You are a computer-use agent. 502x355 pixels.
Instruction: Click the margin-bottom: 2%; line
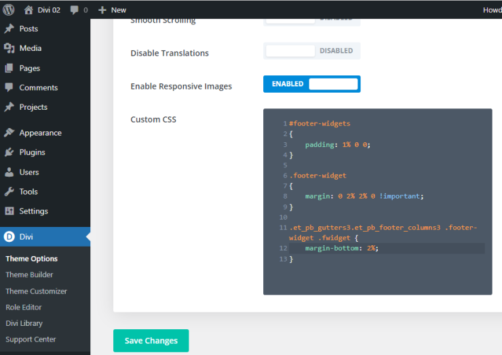point(342,248)
